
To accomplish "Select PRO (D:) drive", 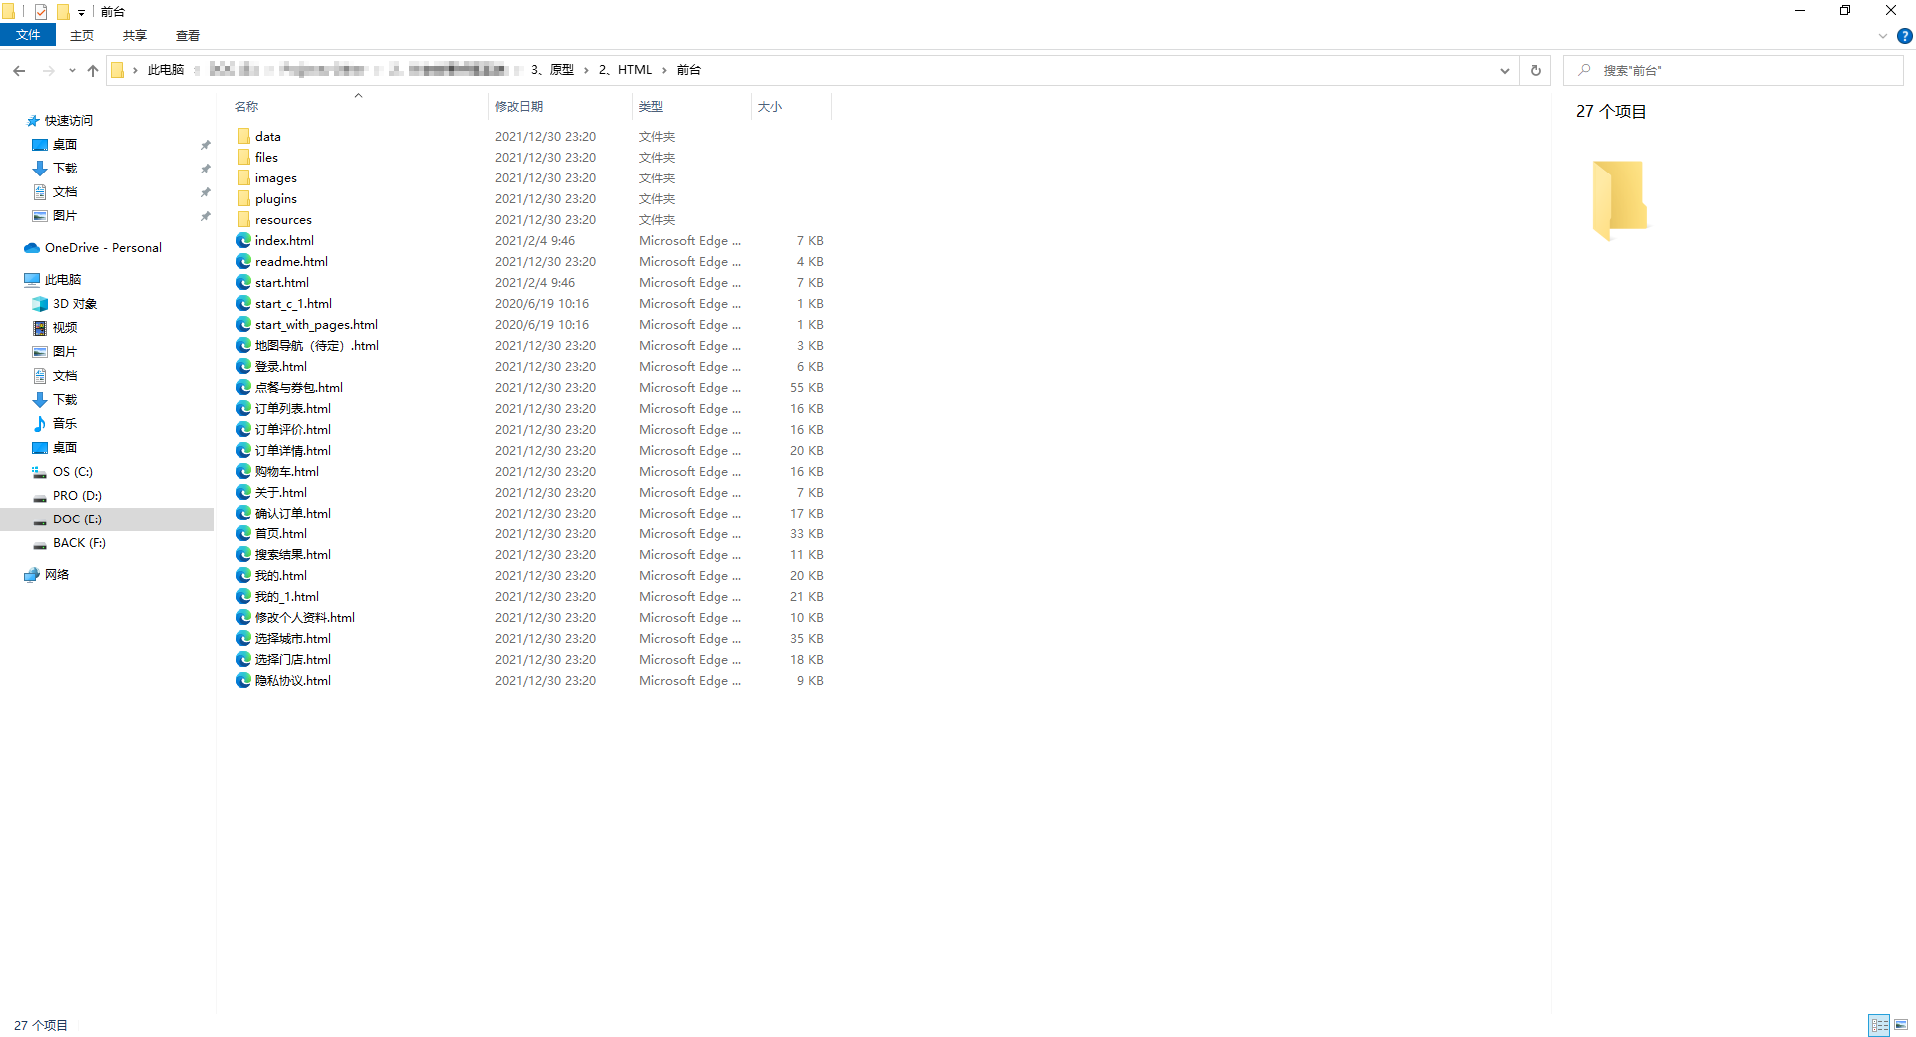I will tap(77, 496).
